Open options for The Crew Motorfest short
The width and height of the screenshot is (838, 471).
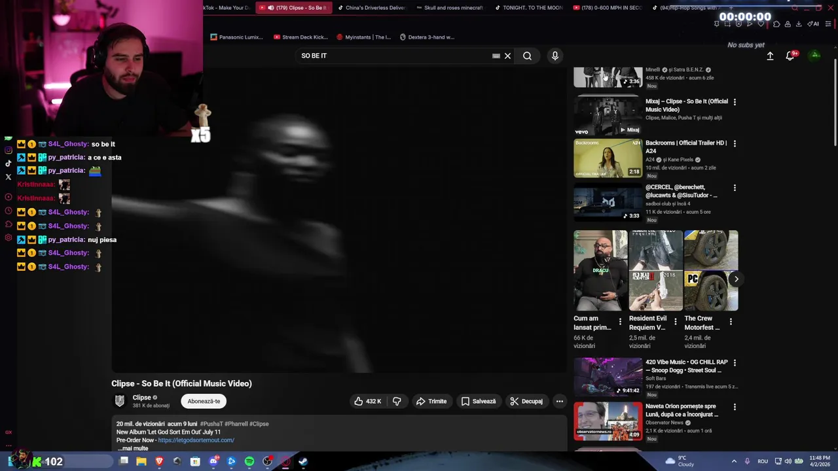[731, 322]
